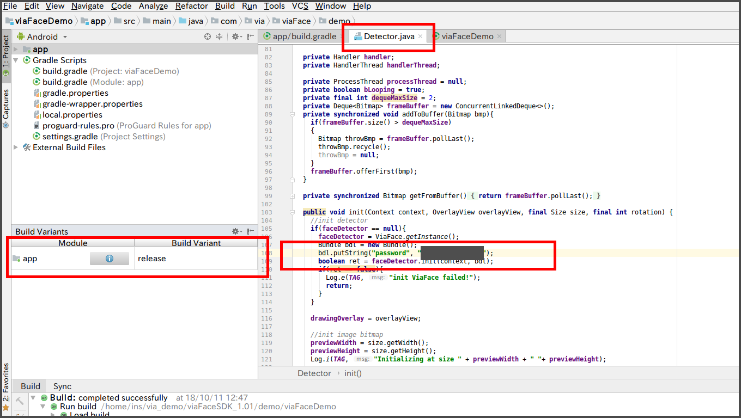Open the VCS menu
Image resolution: width=741 pixels, height=418 pixels.
(300, 6)
